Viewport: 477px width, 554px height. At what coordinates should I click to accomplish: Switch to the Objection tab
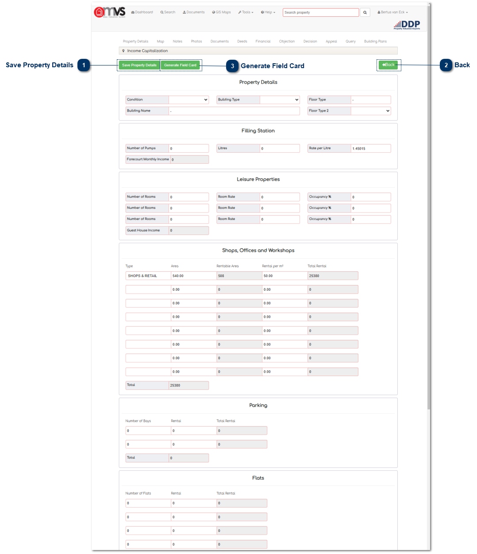pyautogui.click(x=287, y=41)
